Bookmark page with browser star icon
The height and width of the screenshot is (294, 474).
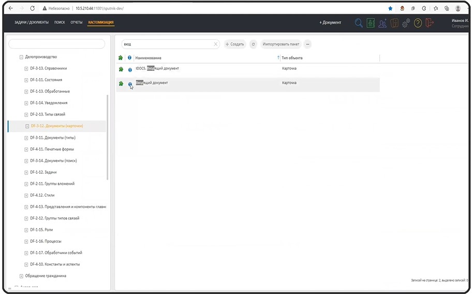coord(390,8)
